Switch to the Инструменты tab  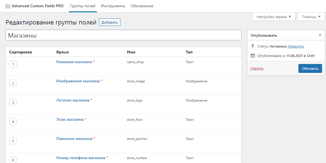[113, 6]
